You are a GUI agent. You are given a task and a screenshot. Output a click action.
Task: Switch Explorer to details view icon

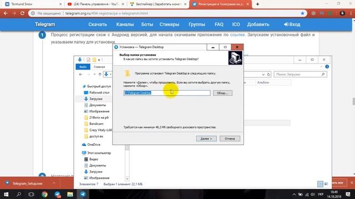pos(320,184)
